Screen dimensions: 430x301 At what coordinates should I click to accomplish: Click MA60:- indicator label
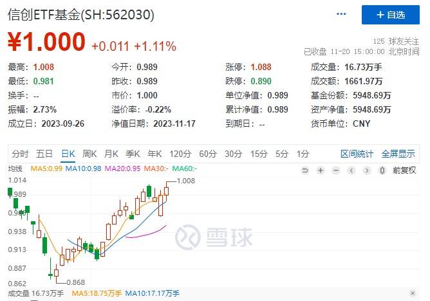[185, 169]
